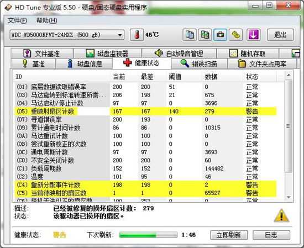This screenshot has height=248, width=304.
Task: Click the 数据 column header
Action: click(x=222, y=77)
